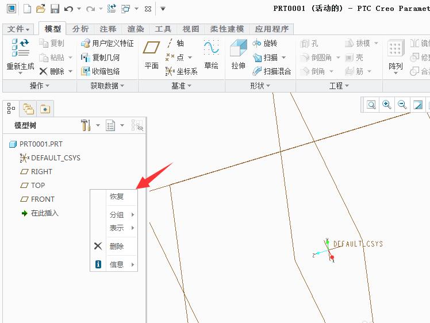Viewport: 430px width, 323px height.
Task: Switch to the 工具 tools tab
Action: (x=163, y=29)
